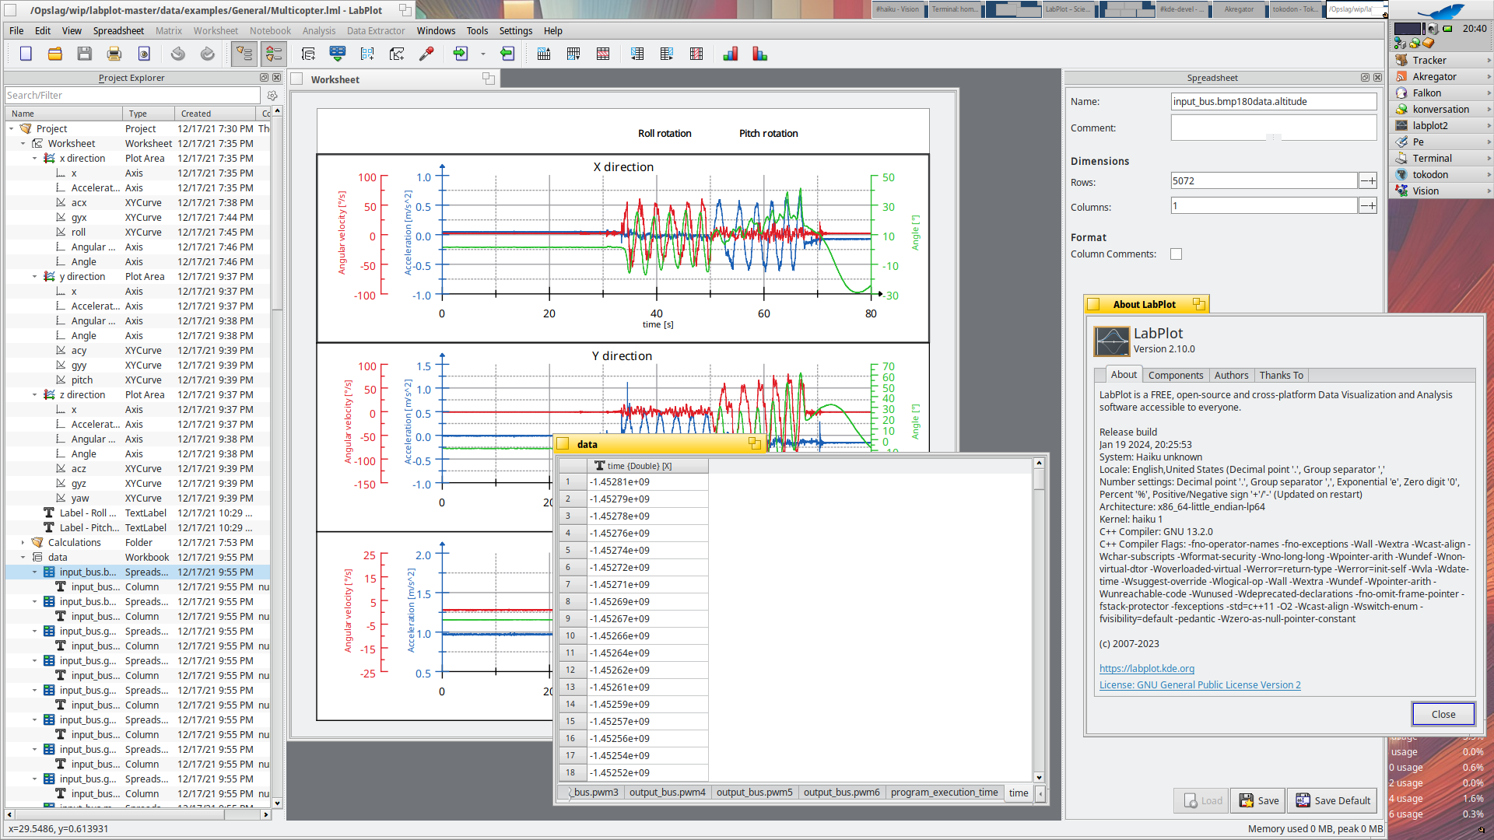Redo the last undone action
The height and width of the screenshot is (840, 1494).
[208, 54]
